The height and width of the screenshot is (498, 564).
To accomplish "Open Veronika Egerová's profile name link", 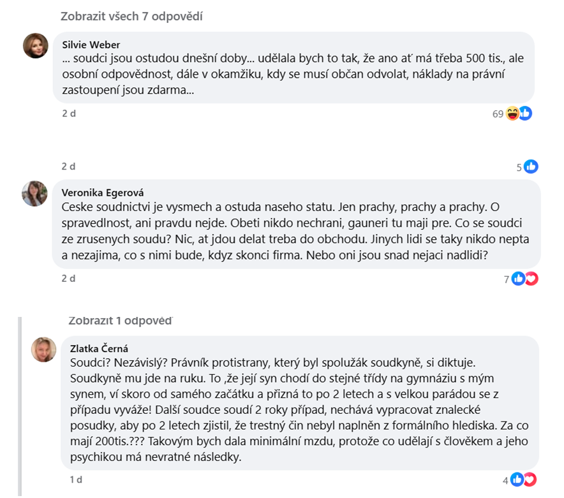I will tap(104, 192).
